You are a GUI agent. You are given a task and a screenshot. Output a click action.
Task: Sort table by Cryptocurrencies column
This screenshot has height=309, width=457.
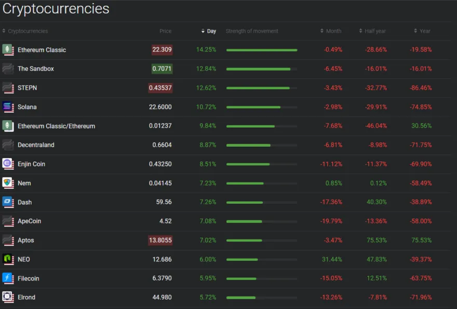pyautogui.click(x=28, y=31)
